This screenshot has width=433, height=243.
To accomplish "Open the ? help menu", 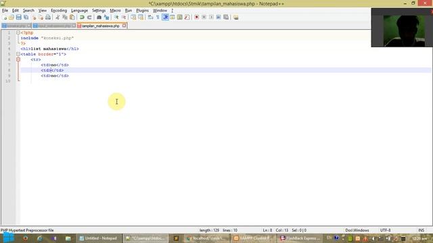I will (172, 11).
